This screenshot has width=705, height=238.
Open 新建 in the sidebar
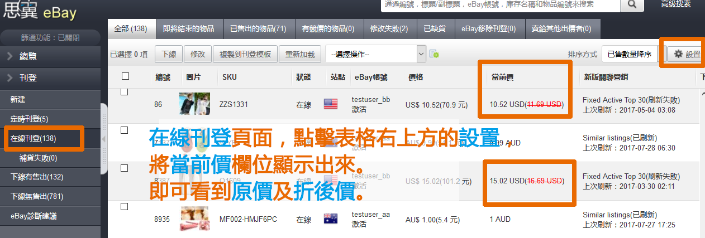pos(50,99)
